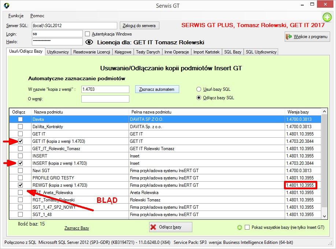Open the Księgowe tab
The image size is (336, 249).
[x=123, y=52]
